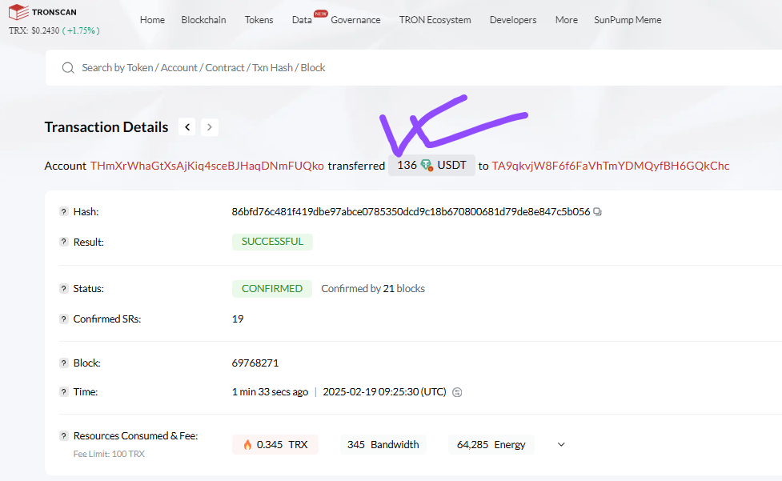Image resolution: width=782 pixels, height=481 pixels.
Task: Open the Home menu
Action: coord(152,20)
